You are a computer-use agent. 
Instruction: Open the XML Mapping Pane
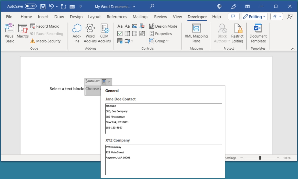pyautogui.click(x=196, y=33)
